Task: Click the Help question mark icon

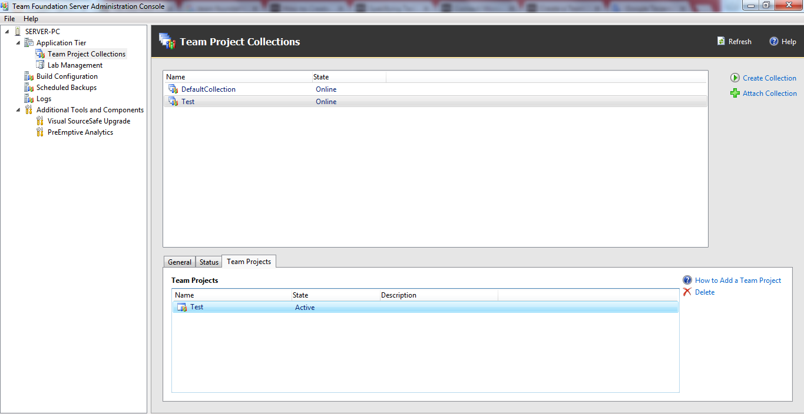Action: tap(774, 41)
